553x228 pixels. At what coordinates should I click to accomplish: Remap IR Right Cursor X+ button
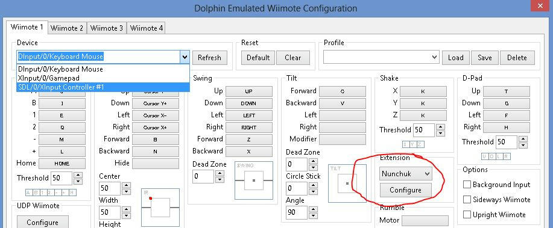156,128
